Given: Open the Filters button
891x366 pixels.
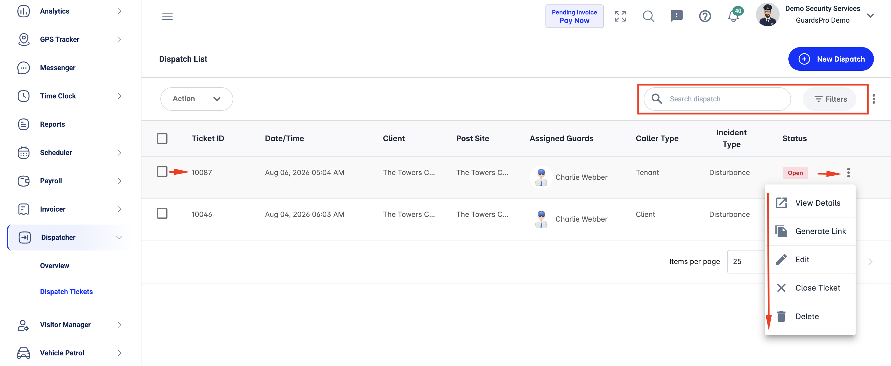Looking at the screenshot, I should pos(829,99).
